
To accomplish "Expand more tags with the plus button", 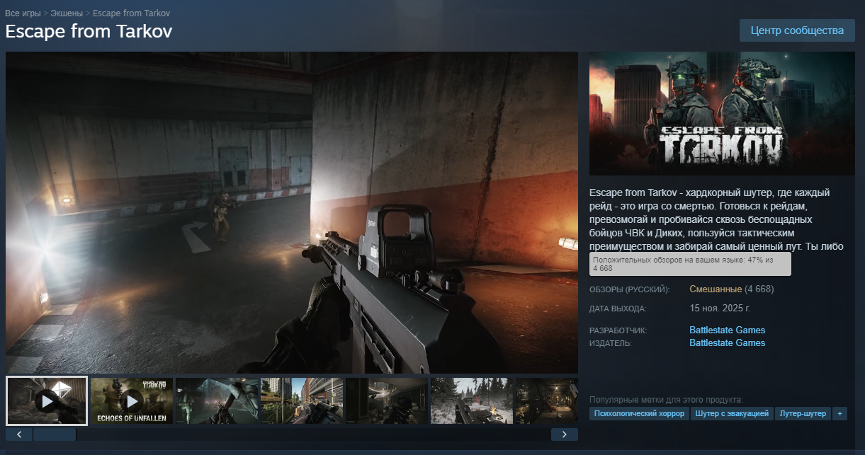I will pyautogui.click(x=839, y=413).
